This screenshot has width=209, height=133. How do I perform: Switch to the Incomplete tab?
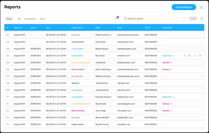(x=30, y=19)
